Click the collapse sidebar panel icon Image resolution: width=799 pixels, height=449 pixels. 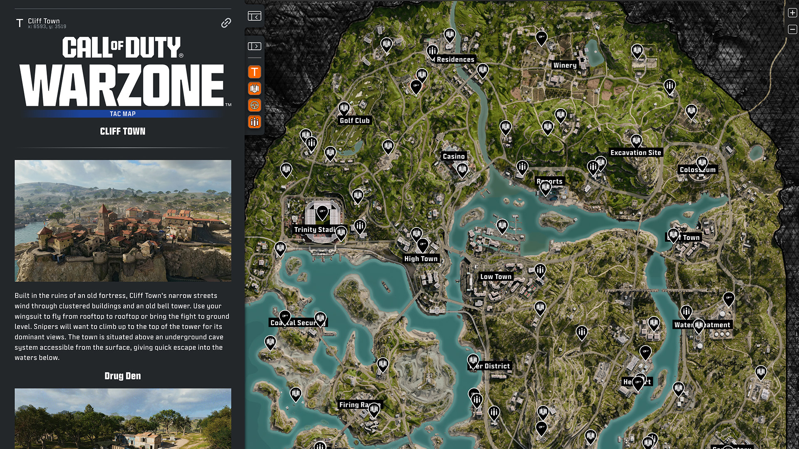click(254, 15)
